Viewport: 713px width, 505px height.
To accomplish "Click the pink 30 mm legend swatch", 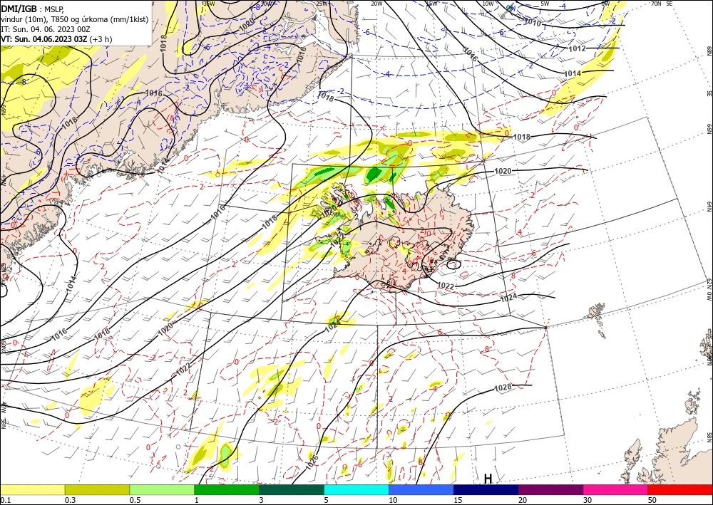I will [x=616, y=489].
